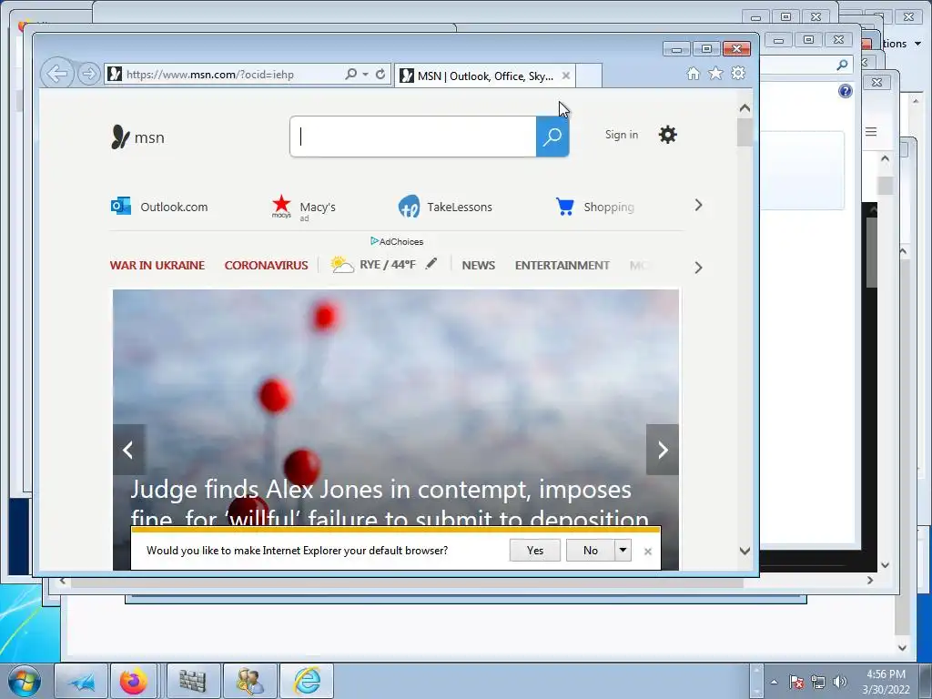
Task: Click the network tray icon
Action: (x=818, y=682)
